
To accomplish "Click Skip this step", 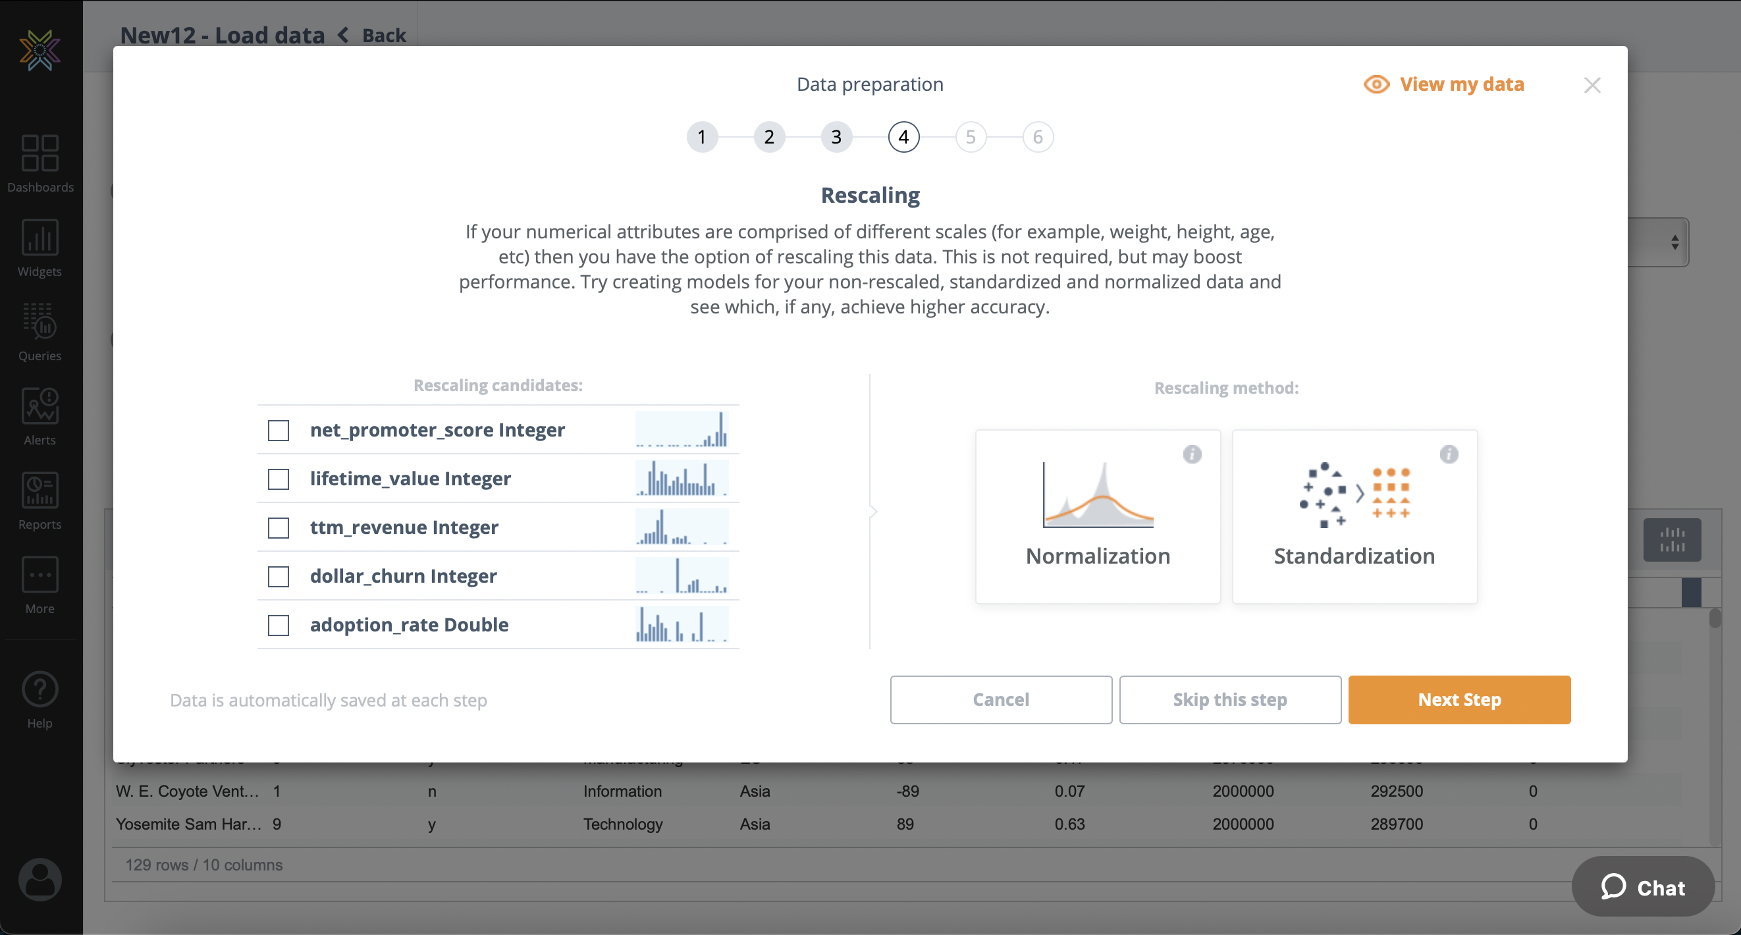I will click(x=1230, y=699).
